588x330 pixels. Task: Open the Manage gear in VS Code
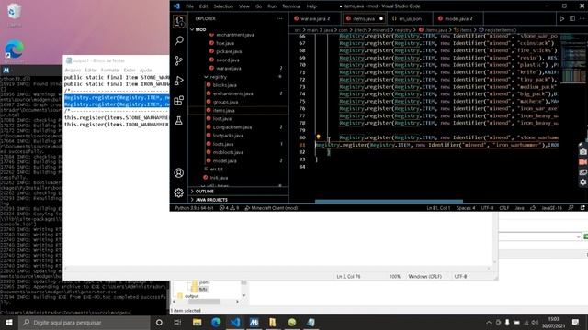[179, 192]
